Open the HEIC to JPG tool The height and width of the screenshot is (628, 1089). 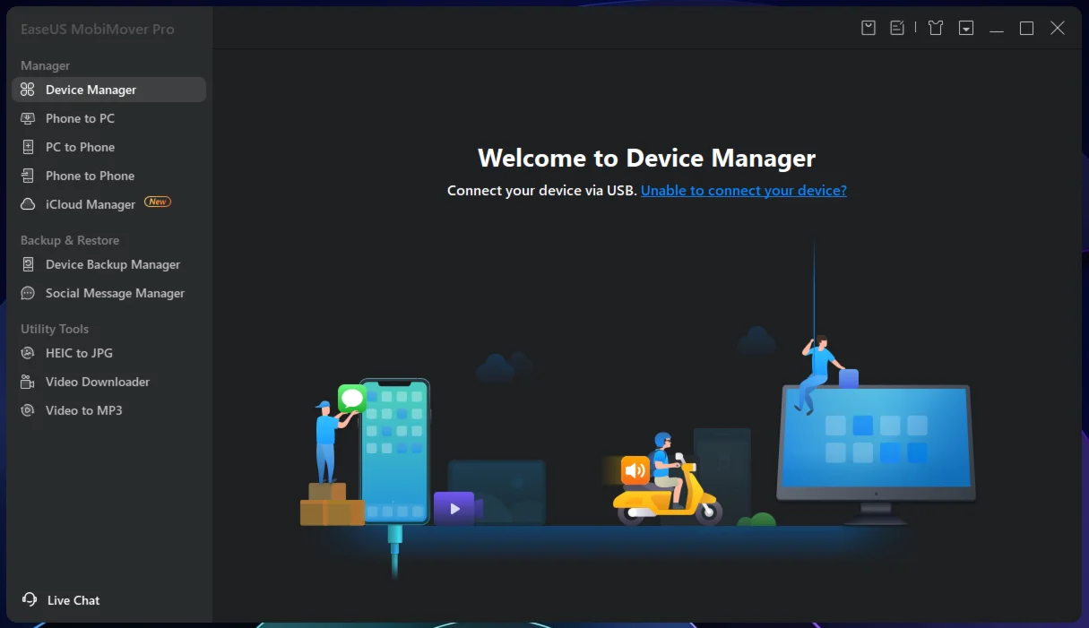(108, 353)
